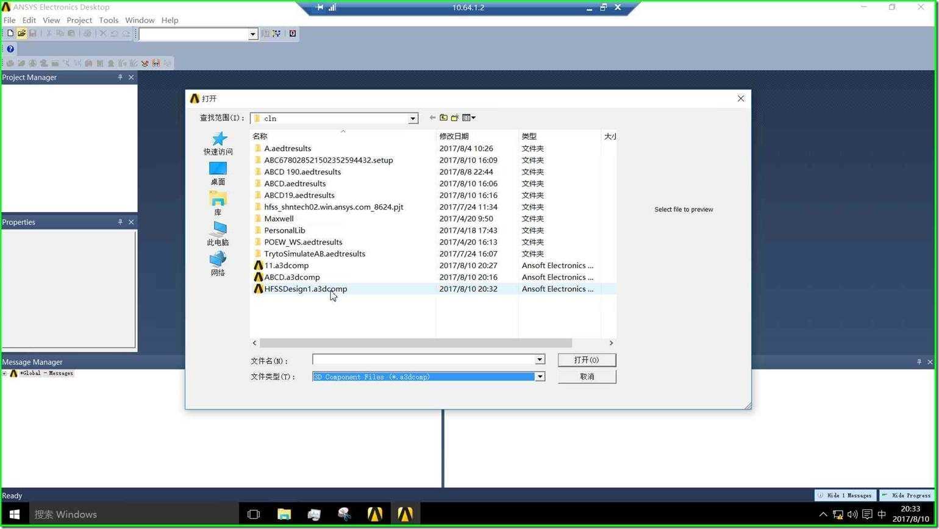The image size is (939, 529).
Task: Open the Look in (查找范围) cln dropdown
Action: click(x=413, y=118)
